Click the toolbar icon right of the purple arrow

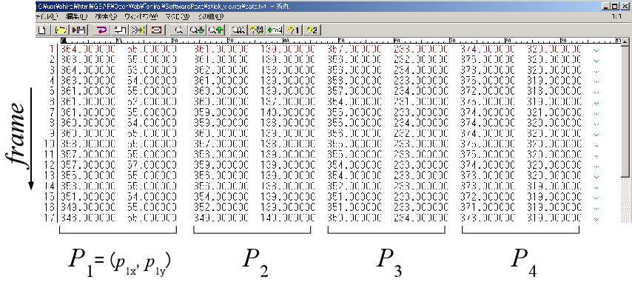tap(119, 30)
